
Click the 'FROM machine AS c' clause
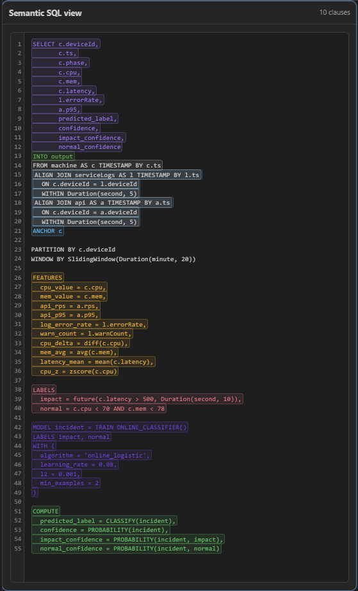97,165
